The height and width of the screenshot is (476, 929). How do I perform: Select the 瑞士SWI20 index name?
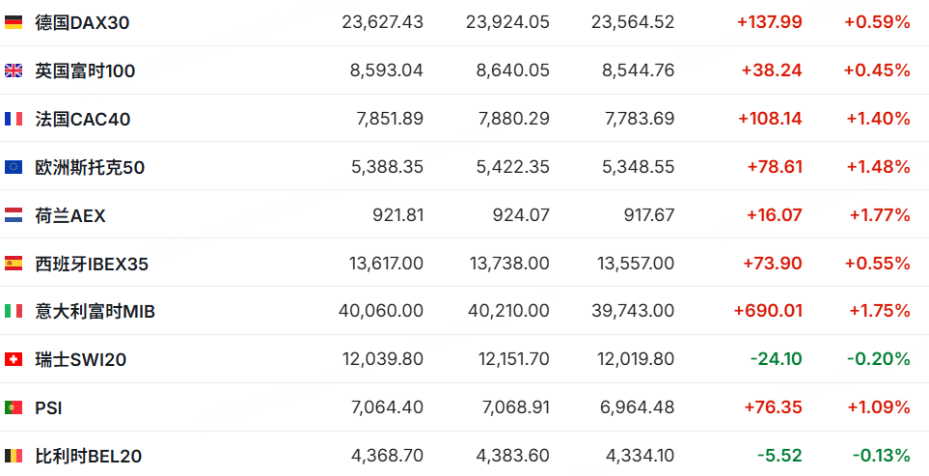point(81,360)
